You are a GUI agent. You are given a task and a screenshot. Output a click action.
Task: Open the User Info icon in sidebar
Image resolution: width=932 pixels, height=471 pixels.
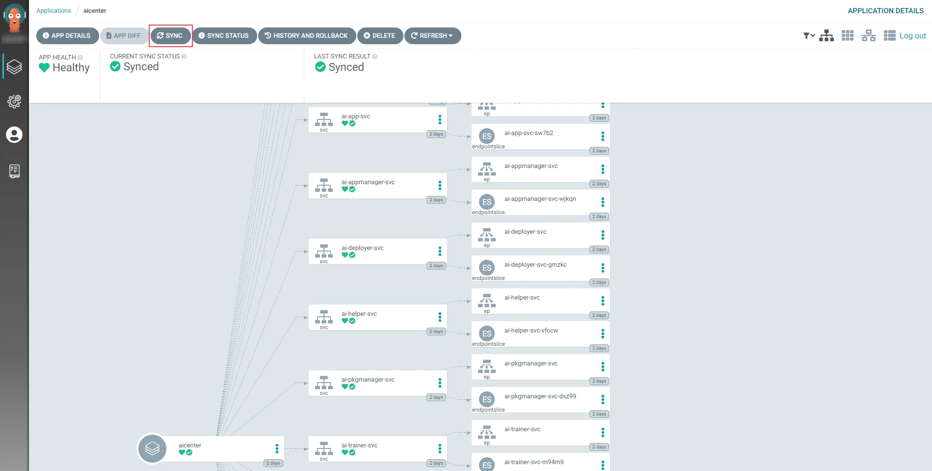14,135
